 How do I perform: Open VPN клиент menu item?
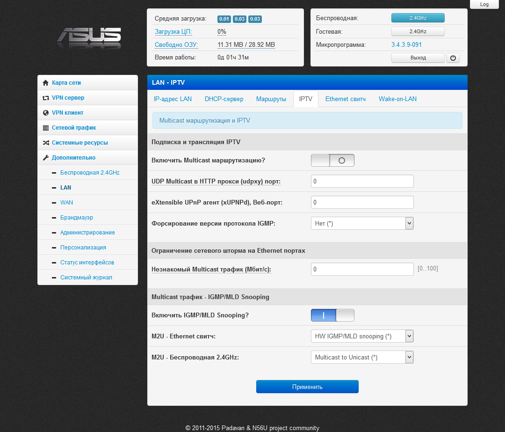(x=87, y=113)
